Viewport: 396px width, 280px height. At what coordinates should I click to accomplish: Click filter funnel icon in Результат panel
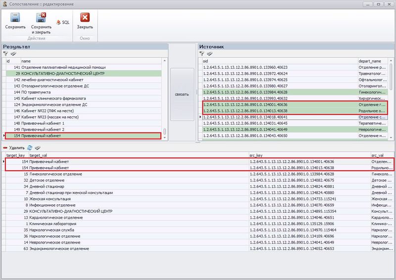coord(5,53)
